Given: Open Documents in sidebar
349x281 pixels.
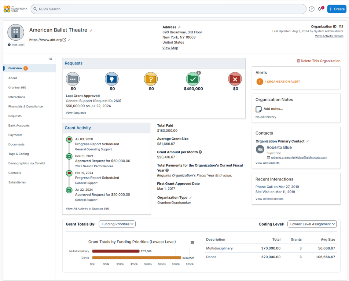Looking at the screenshot, I should (16, 145).
